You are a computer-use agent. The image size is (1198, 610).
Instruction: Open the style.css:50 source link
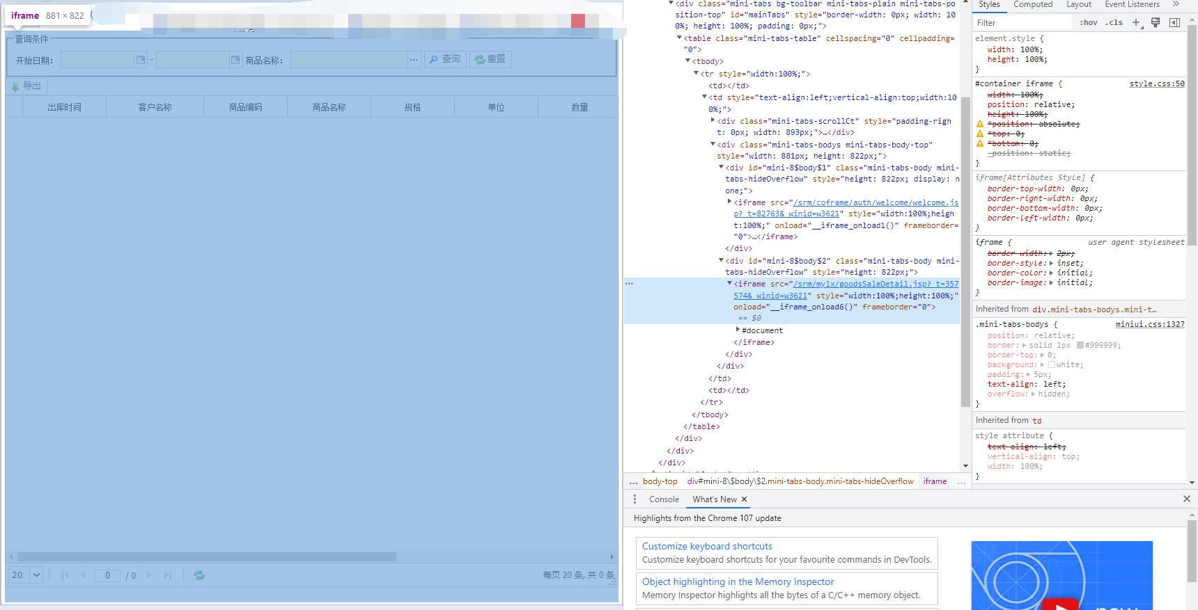coord(1156,83)
